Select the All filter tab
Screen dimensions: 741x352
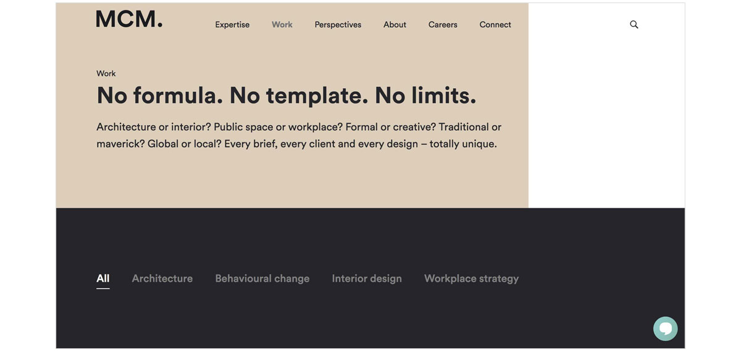pyautogui.click(x=103, y=279)
